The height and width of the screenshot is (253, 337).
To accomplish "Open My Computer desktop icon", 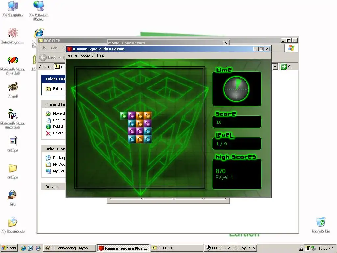I will pos(13,9).
